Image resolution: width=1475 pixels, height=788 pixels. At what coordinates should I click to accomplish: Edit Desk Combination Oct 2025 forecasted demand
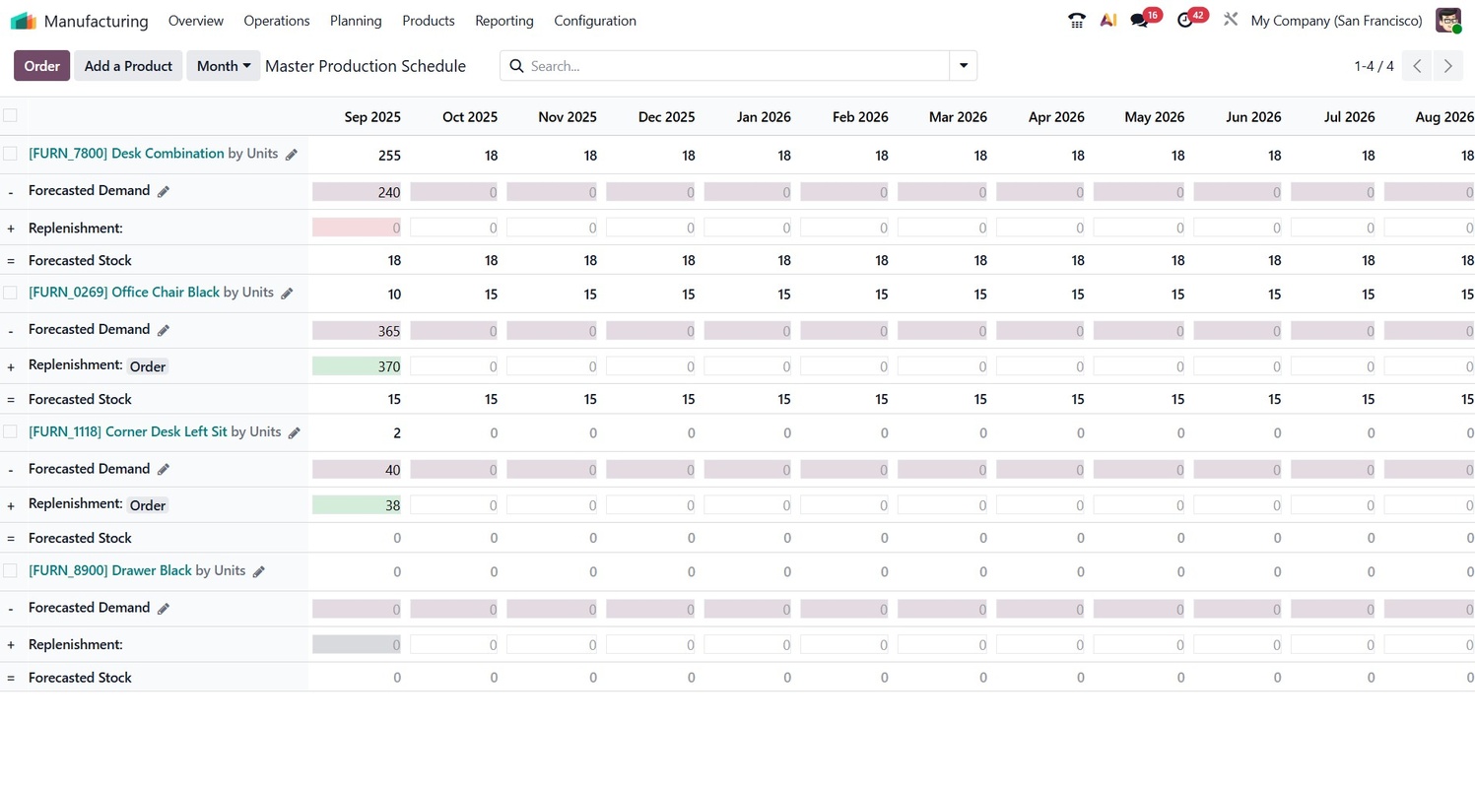coord(454,192)
